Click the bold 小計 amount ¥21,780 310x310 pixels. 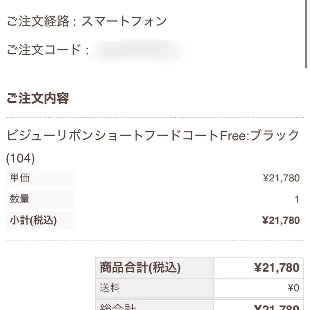281,220
